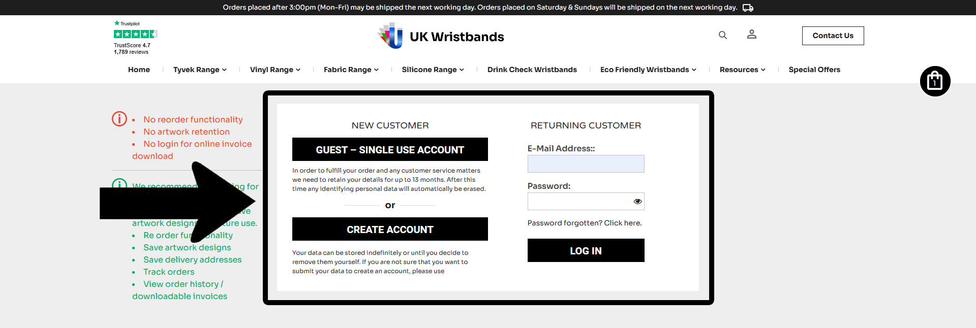Click the Create Account button

[x=390, y=229]
